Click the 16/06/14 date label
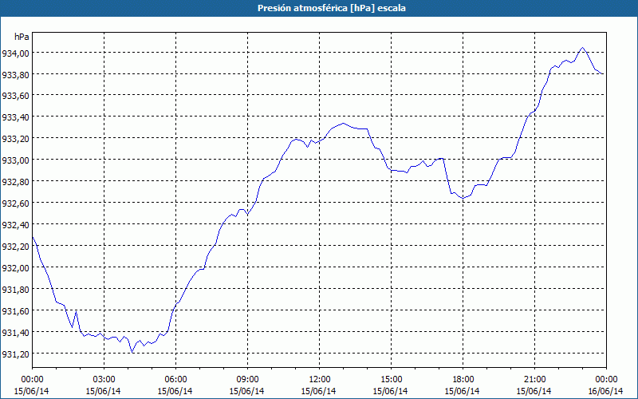 605,391
